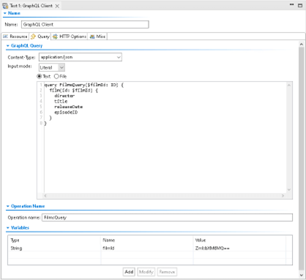Maximize the editor panel
The width and height of the screenshot is (306, 280).
click(x=300, y=5)
